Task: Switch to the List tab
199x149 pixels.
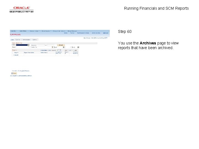Action: (x=12, y=40)
